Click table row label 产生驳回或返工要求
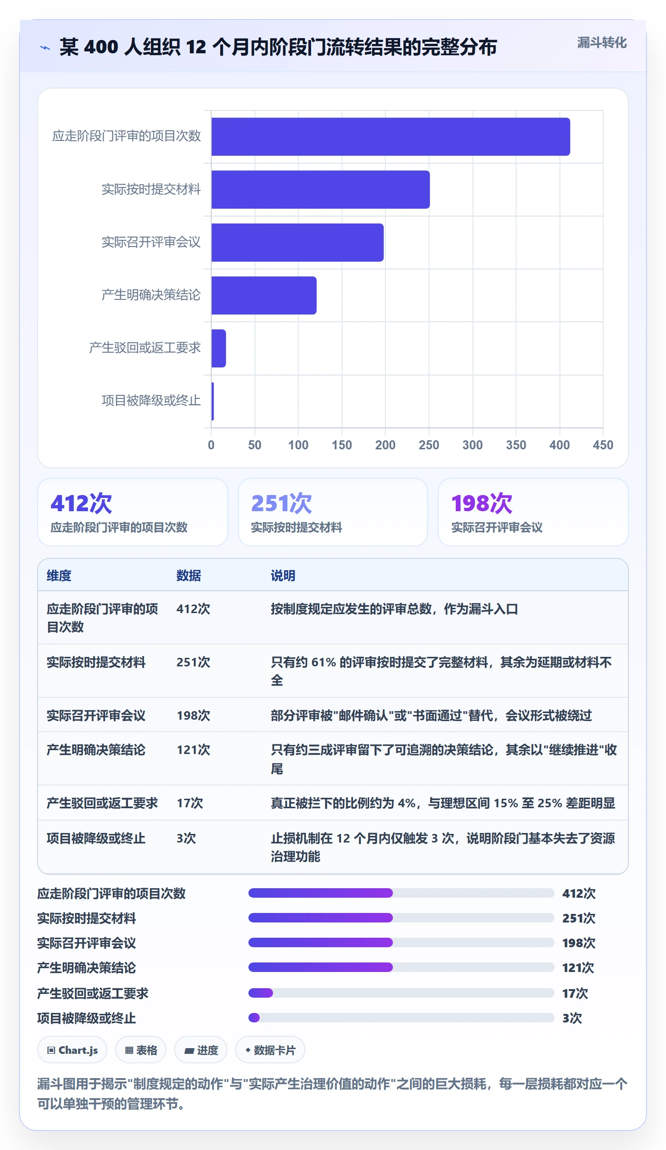Viewport: 666px width, 1150px height. [102, 803]
